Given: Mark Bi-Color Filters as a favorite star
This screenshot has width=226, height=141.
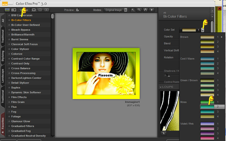Looking at the screenshot, I should click(9, 20).
